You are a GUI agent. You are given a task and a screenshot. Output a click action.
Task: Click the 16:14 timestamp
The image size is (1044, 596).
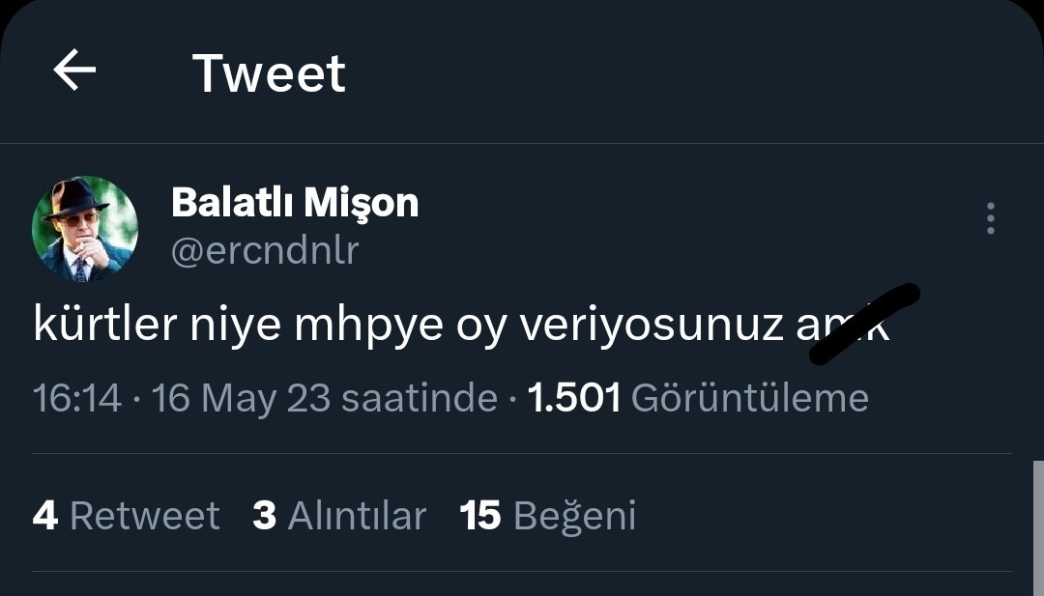pyautogui.click(x=77, y=398)
